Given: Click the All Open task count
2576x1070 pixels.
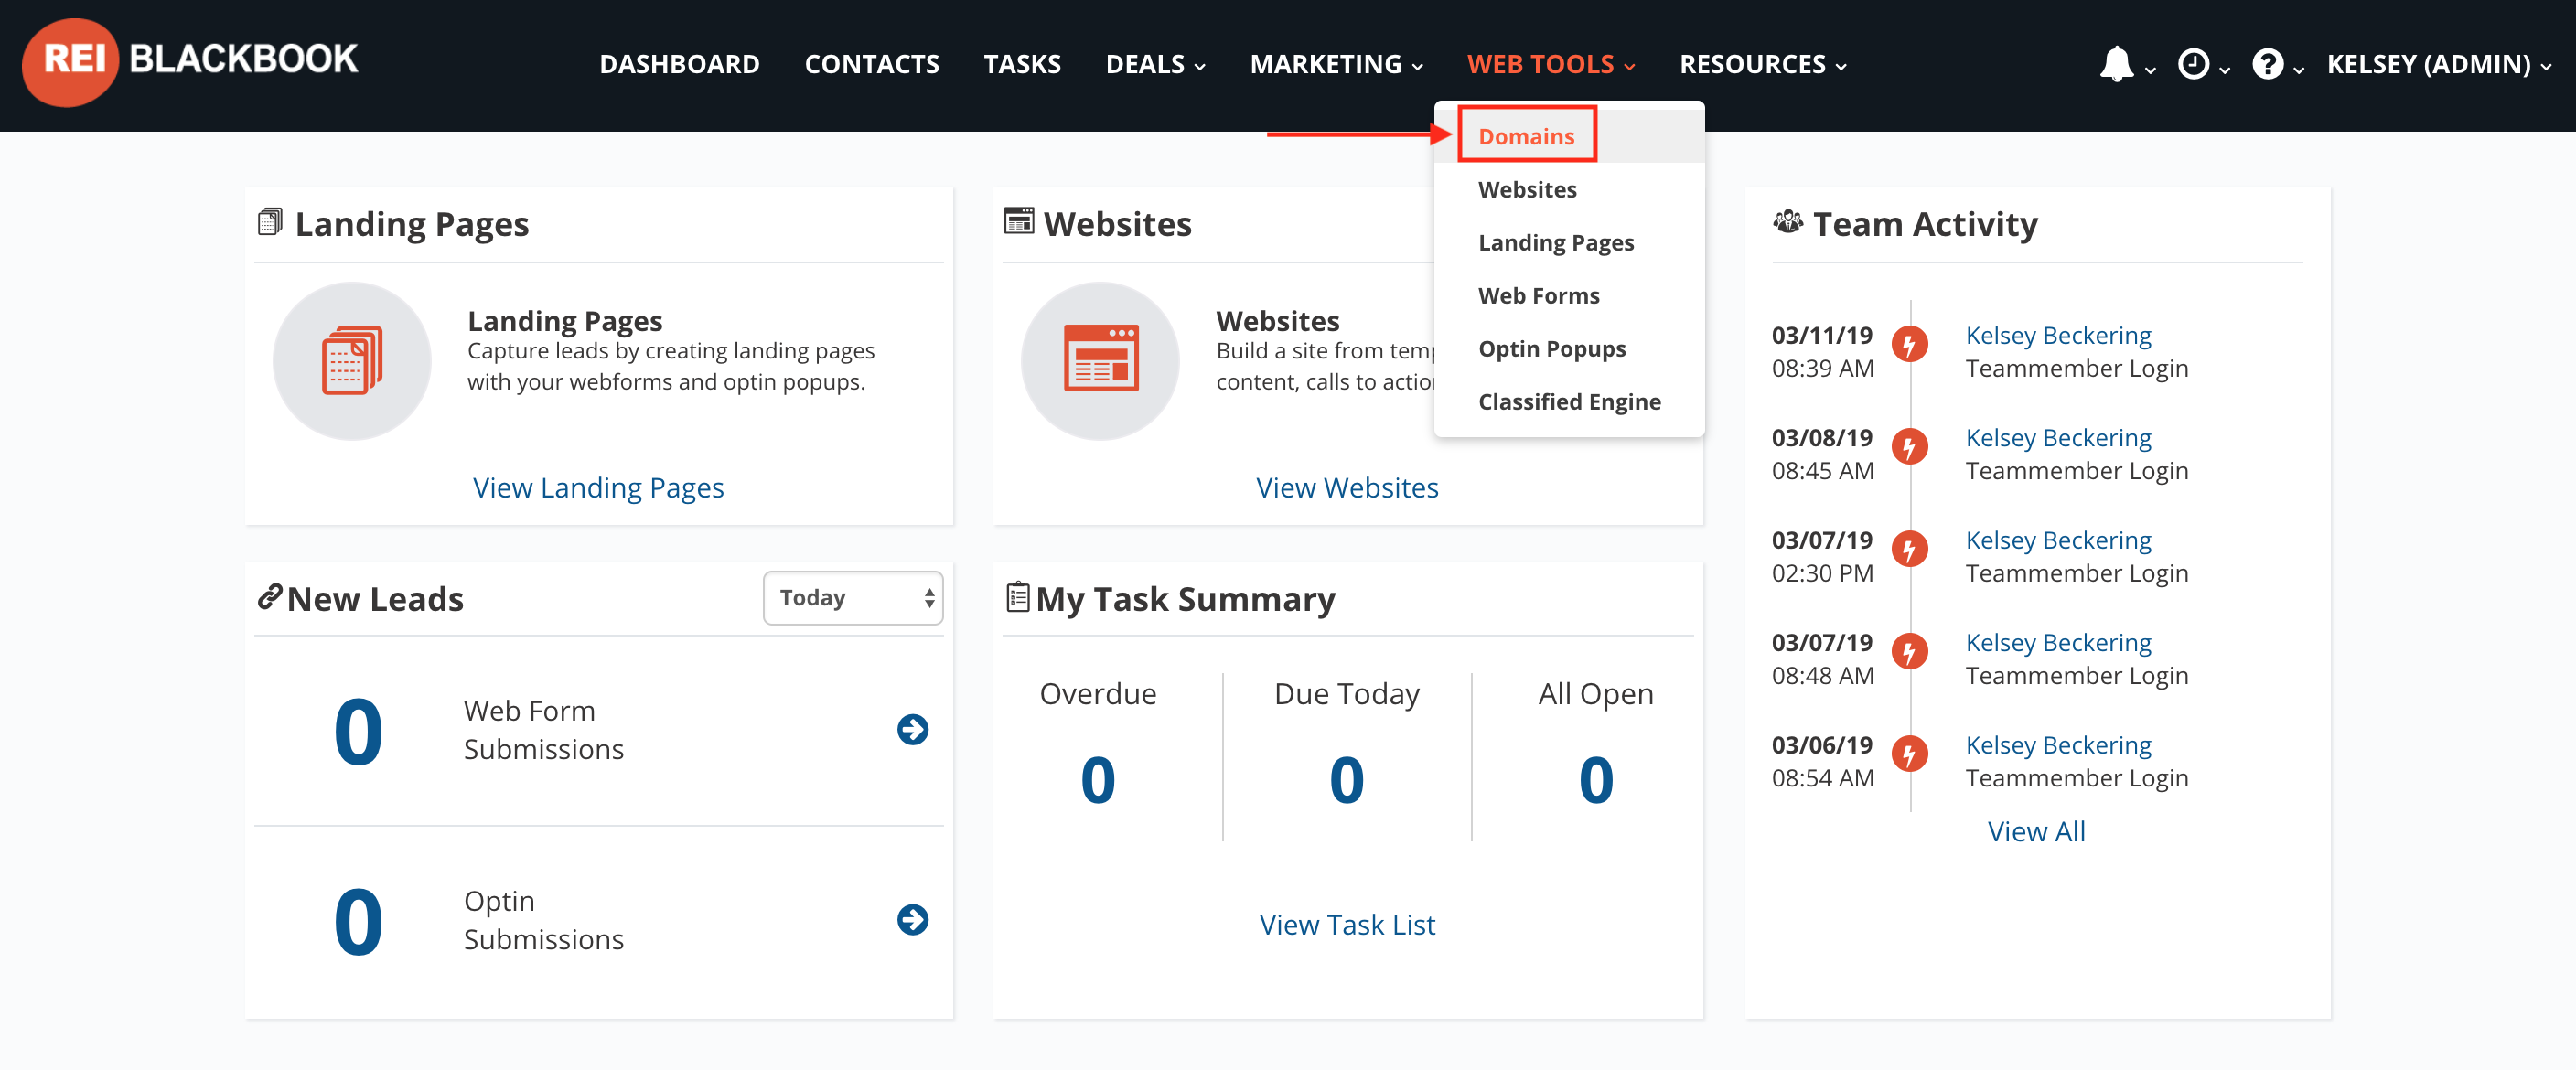Looking at the screenshot, I should (1596, 780).
